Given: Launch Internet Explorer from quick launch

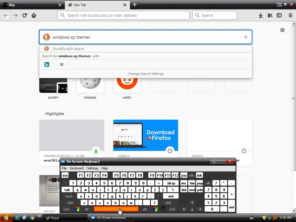Looking at the screenshot, I should [x=18, y=218].
